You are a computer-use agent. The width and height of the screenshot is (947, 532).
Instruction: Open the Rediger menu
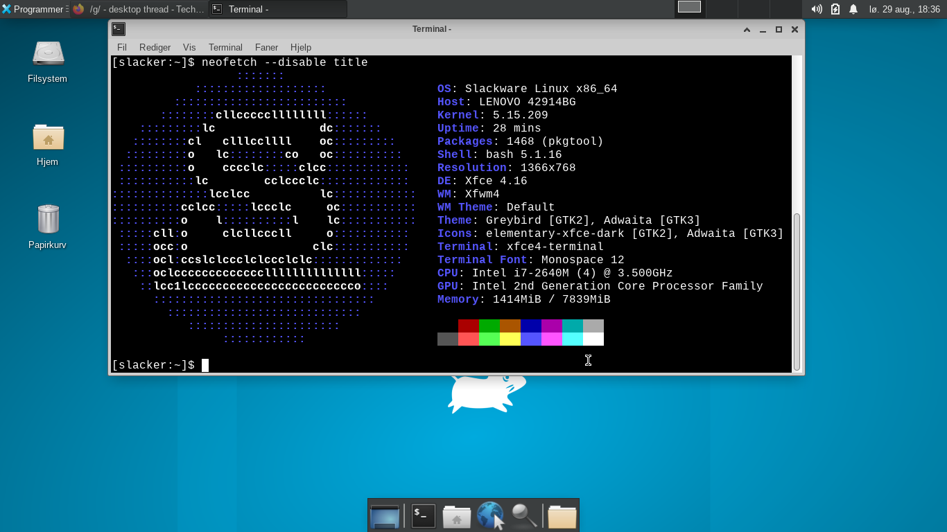click(155, 47)
